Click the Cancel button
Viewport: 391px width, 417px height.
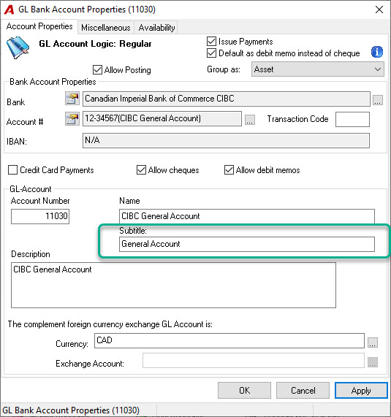[303, 391]
